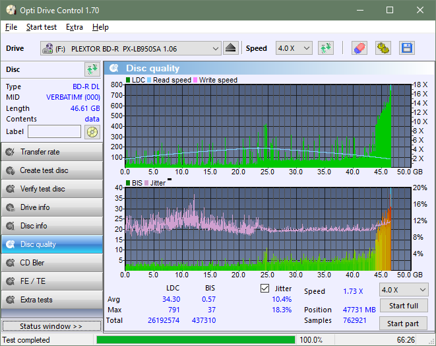Image resolution: width=436 pixels, height=346 pixels.
Task: Click the blue Read speed legend swatch
Action: [149, 80]
